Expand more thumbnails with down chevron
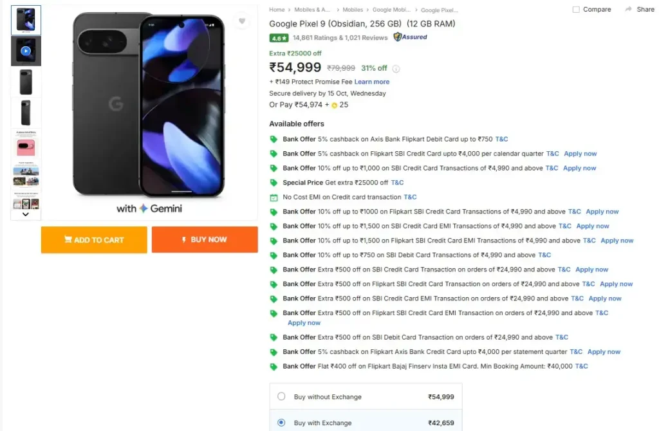The height and width of the screenshot is (431, 659). pyautogui.click(x=26, y=214)
